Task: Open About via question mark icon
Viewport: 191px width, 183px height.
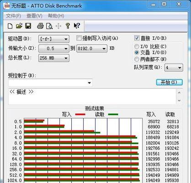Action: (68, 26)
